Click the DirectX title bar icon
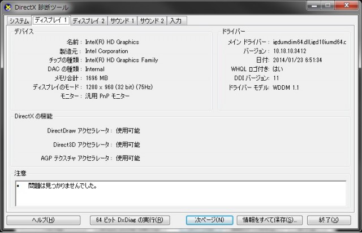 [x=8, y=7]
